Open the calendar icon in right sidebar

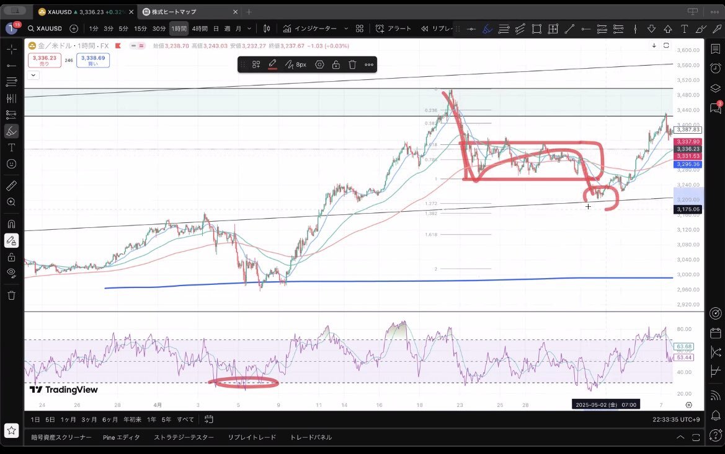point(715,333)
